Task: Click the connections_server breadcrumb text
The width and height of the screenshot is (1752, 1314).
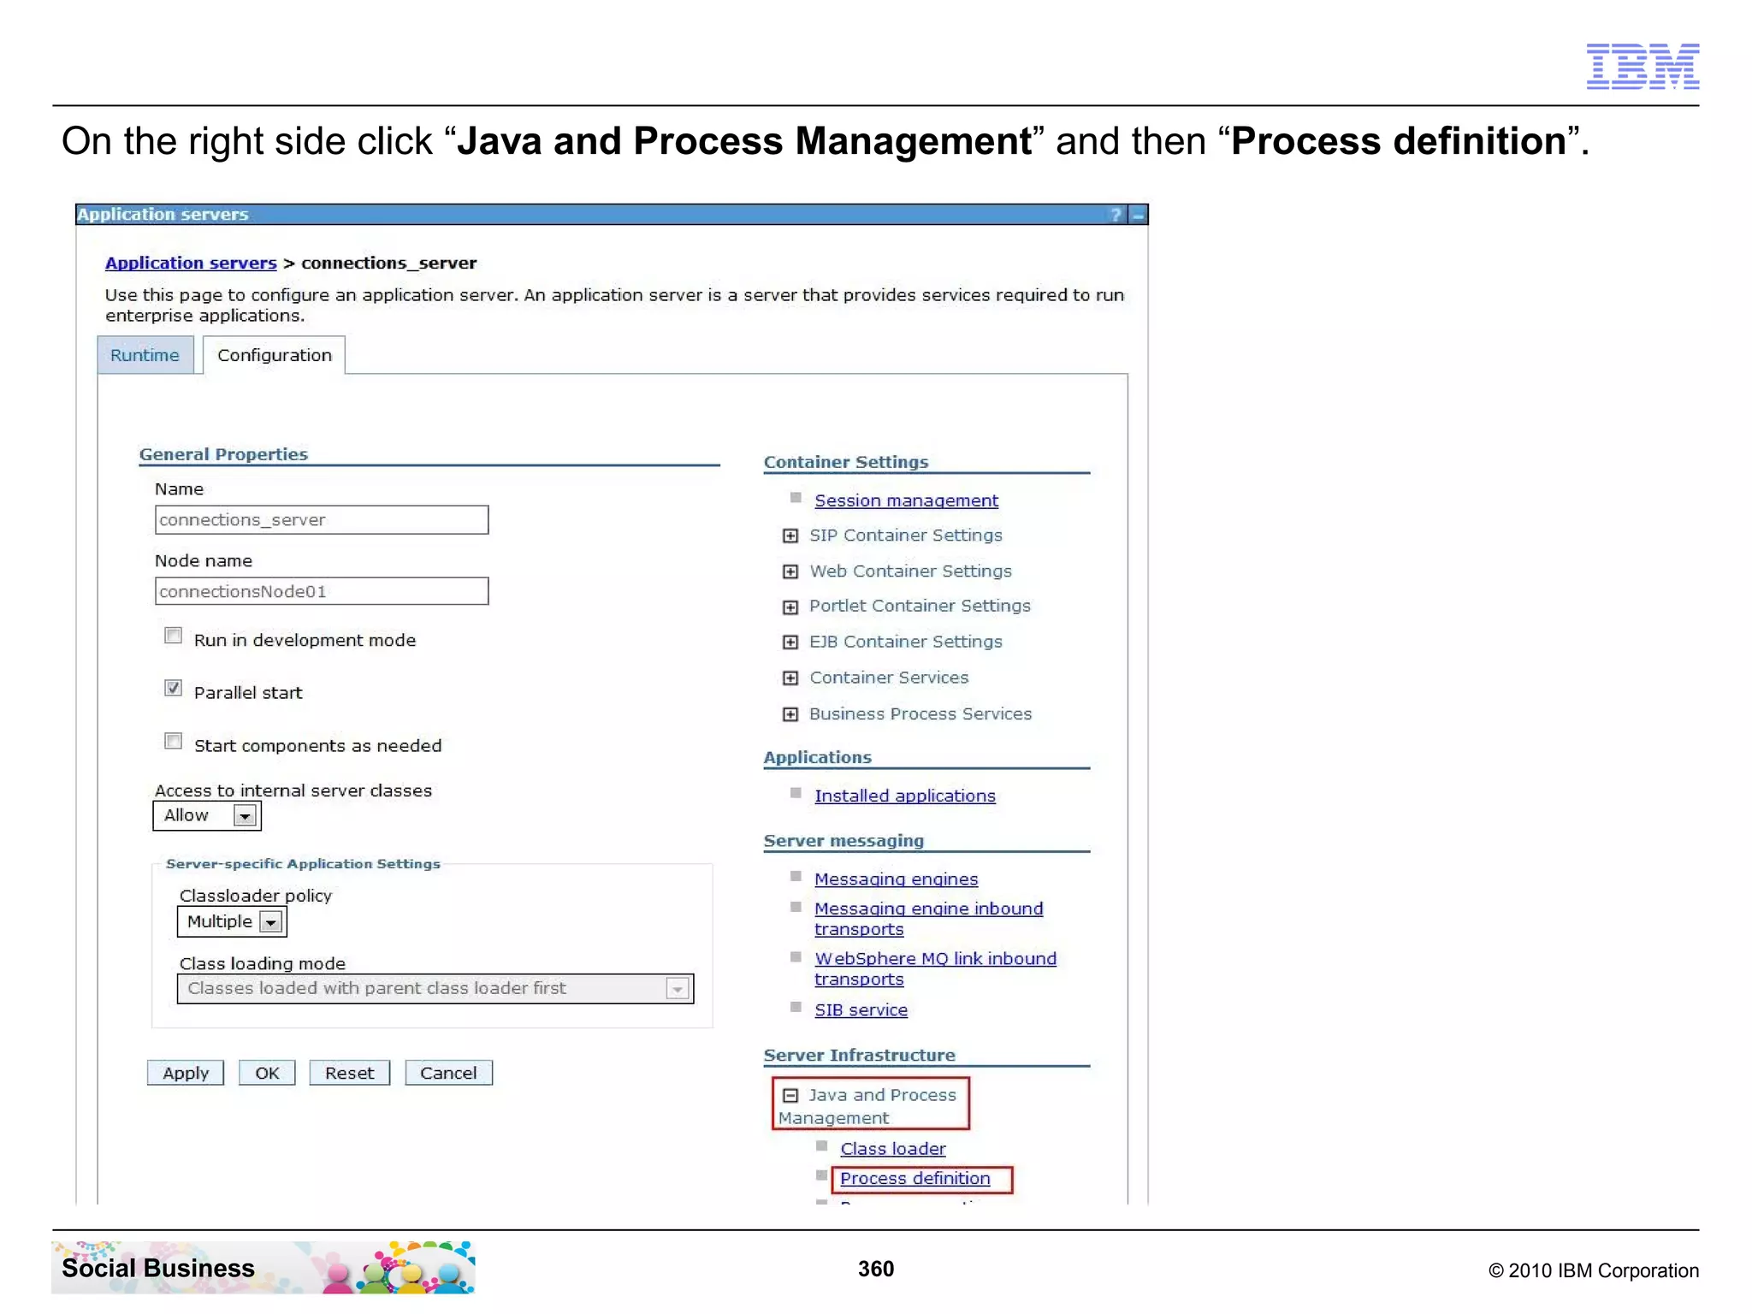Action: click(389, 263)
